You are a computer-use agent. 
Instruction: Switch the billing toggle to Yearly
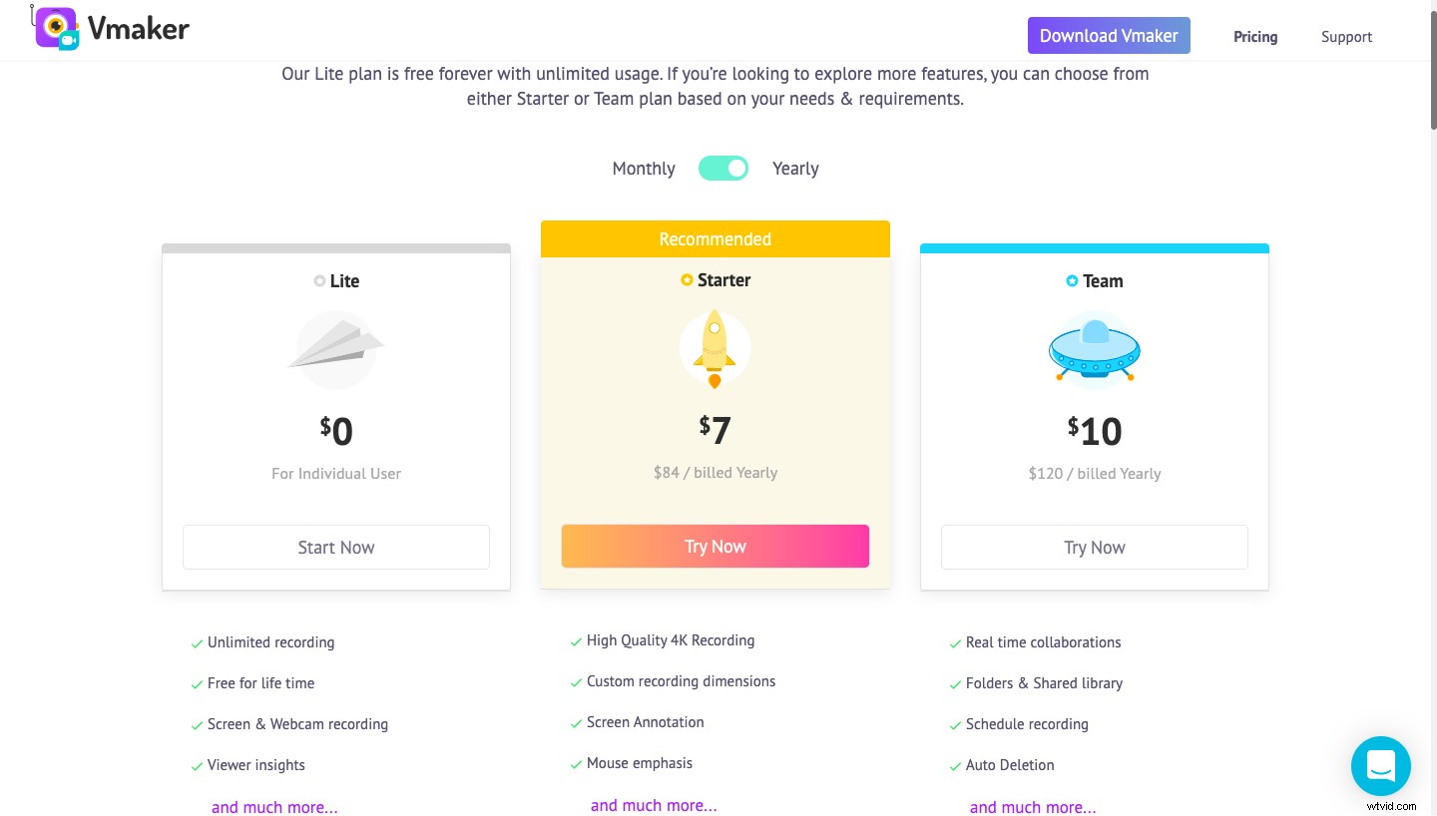(x=795, y=168)
